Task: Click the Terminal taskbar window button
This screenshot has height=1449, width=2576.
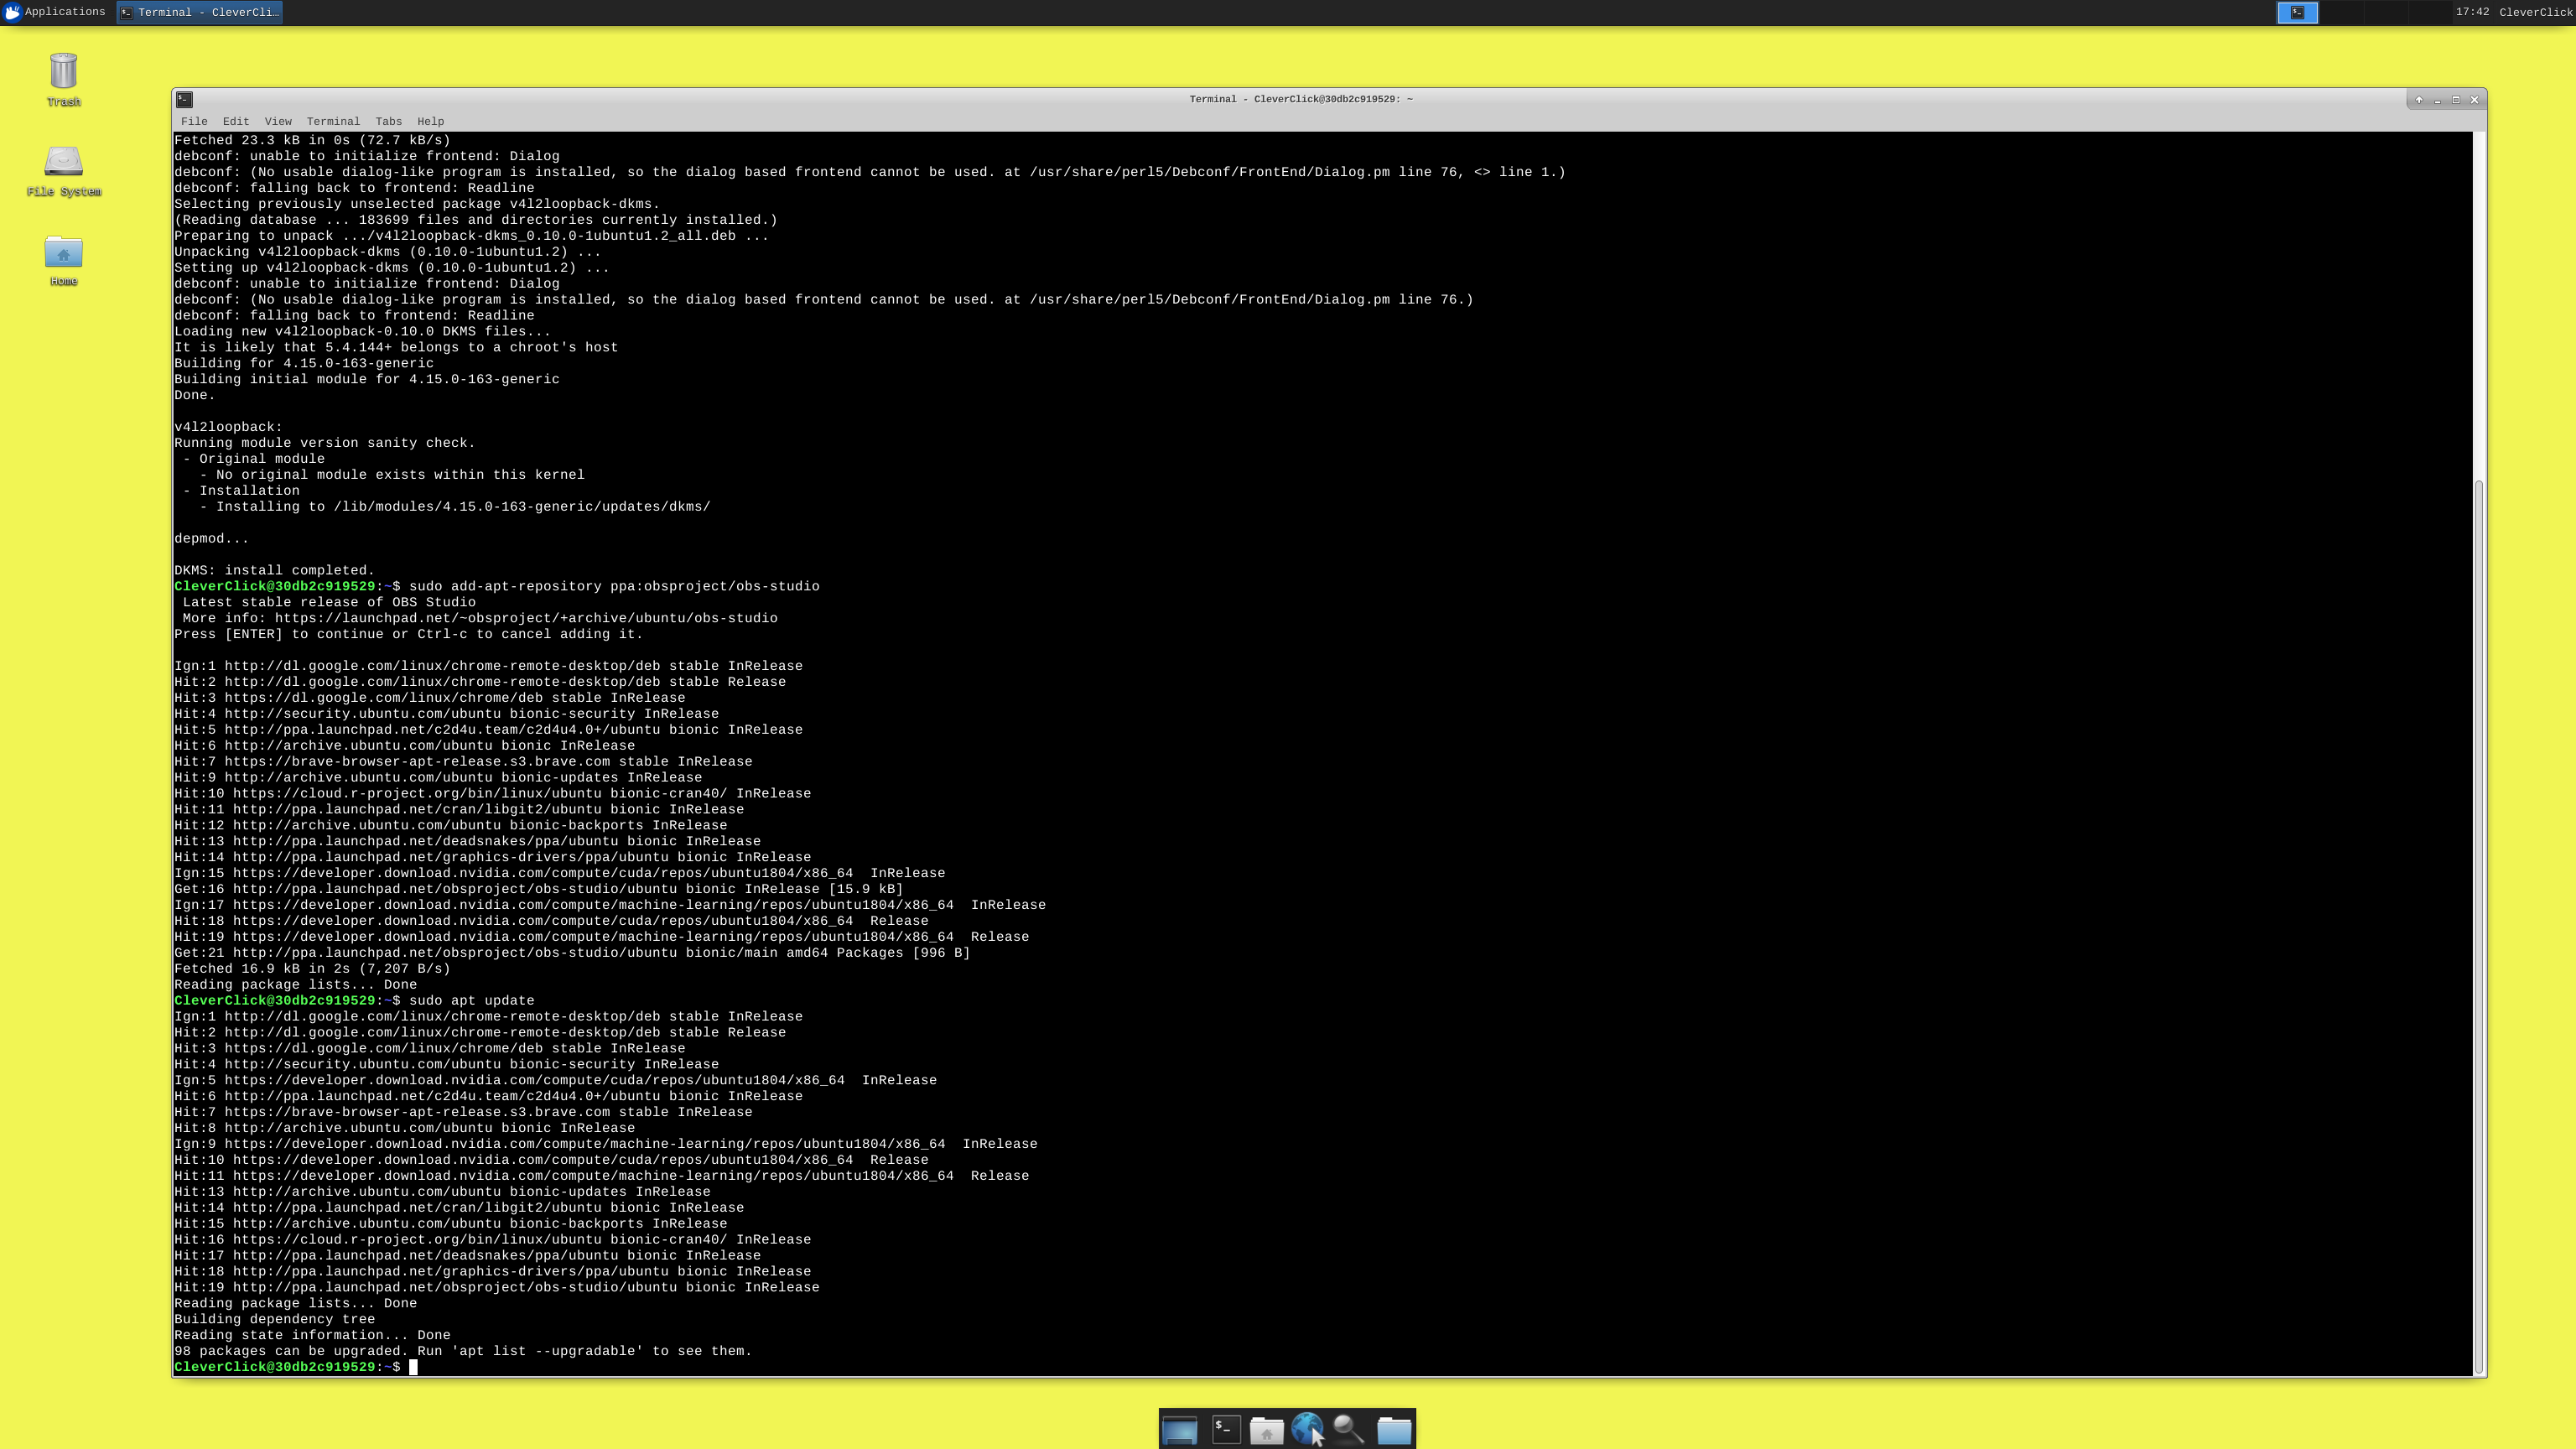Action: tap(200, 12)
